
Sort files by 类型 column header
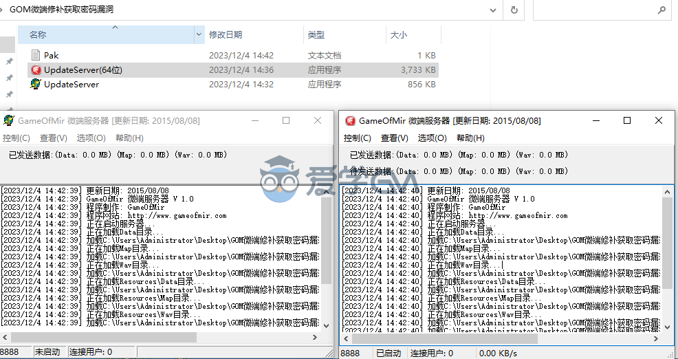[345, 34]
